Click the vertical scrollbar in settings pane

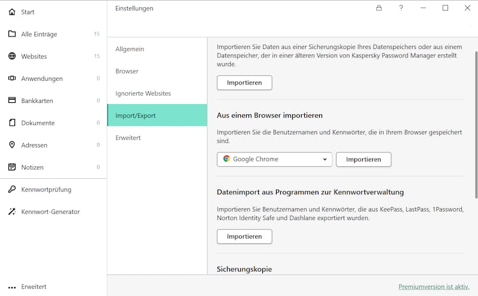tap(476, 125)
